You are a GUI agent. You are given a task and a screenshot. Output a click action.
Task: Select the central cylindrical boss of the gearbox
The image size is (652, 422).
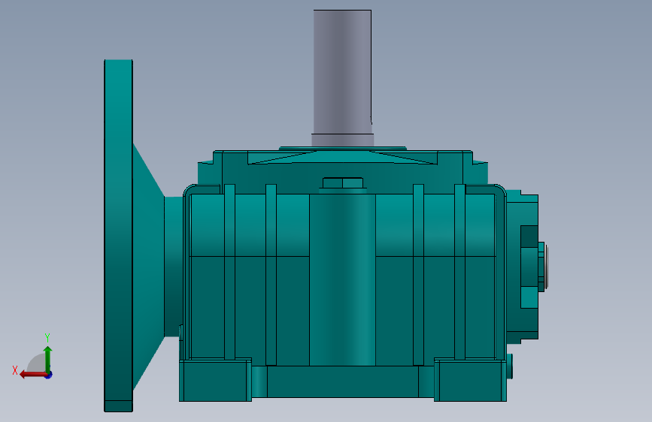[x=343, y=279]
